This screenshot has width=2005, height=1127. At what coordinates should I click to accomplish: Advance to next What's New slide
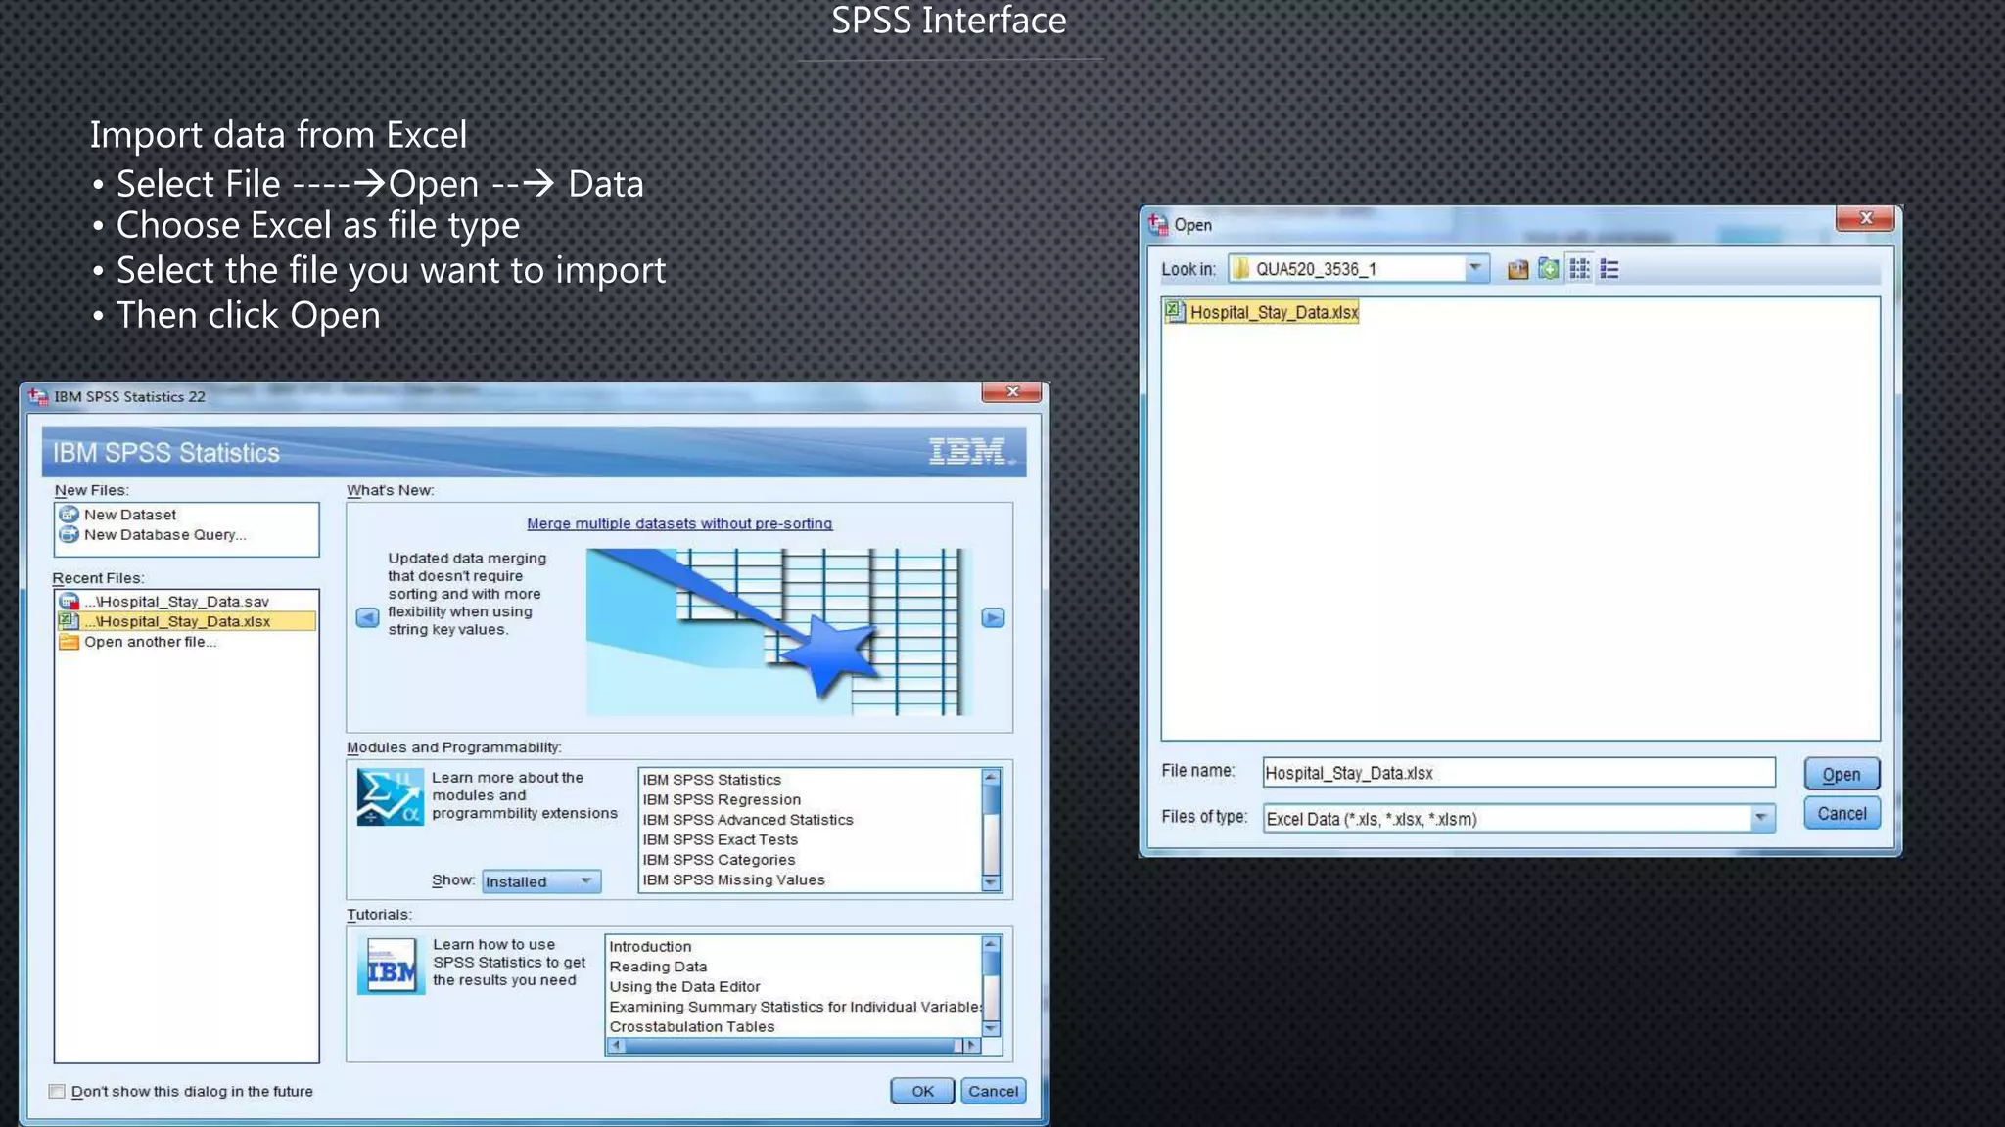(x=993, y=617)
